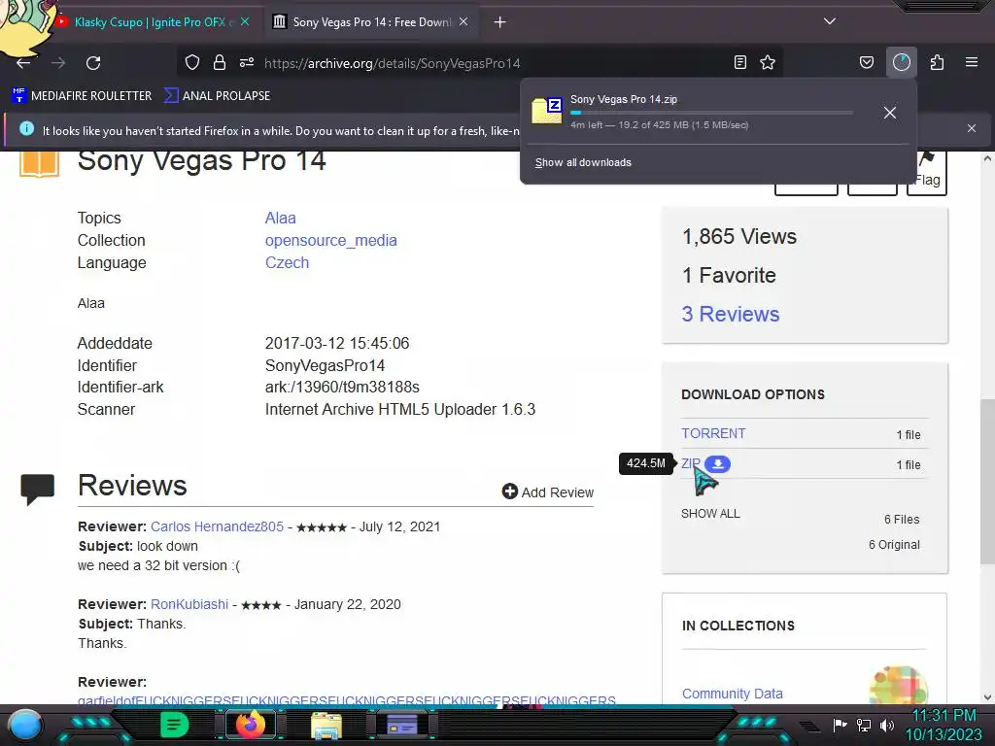Viewport: 995px width, 746px height.
Task: Open the Alaa topic link
Action: (x=281, y=219)
